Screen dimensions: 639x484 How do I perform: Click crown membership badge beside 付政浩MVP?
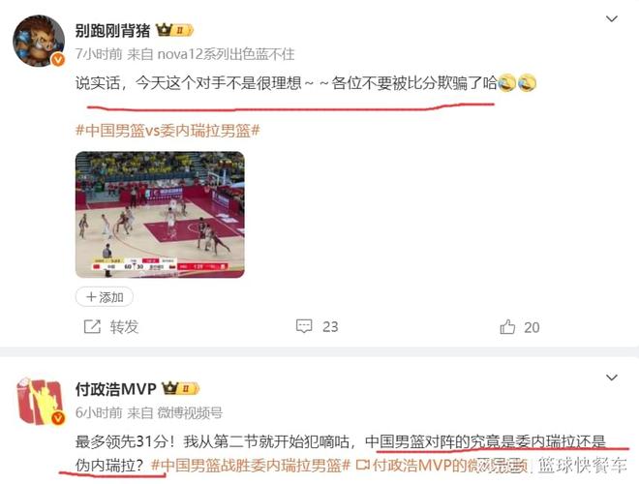point(180,388)
